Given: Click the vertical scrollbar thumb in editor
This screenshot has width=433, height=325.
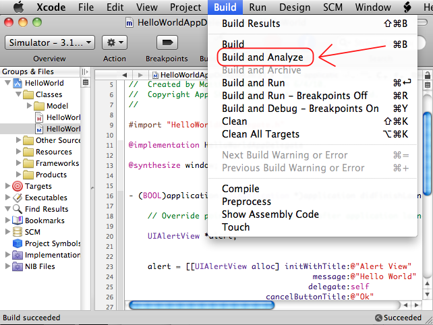Looking at the screenshot, I should click(x=427, y=153).
